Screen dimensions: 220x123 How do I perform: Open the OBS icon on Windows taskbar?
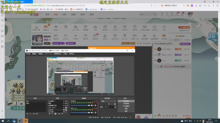20,121
